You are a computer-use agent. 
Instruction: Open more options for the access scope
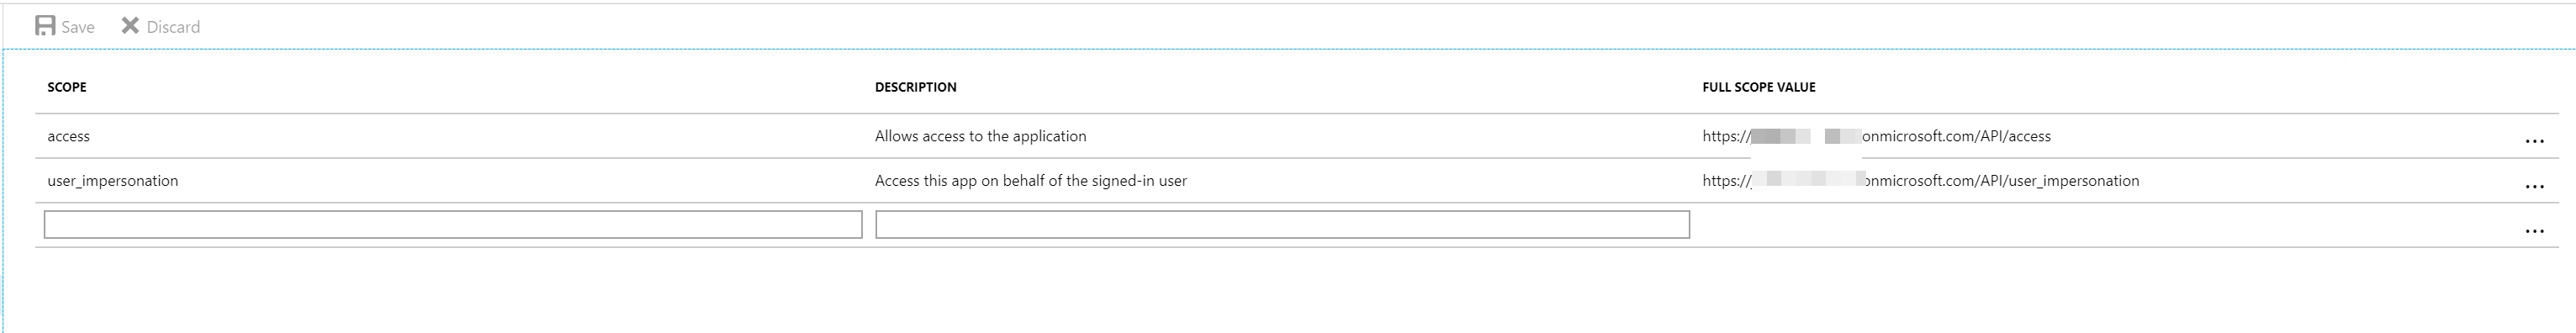coord(2534,141)
